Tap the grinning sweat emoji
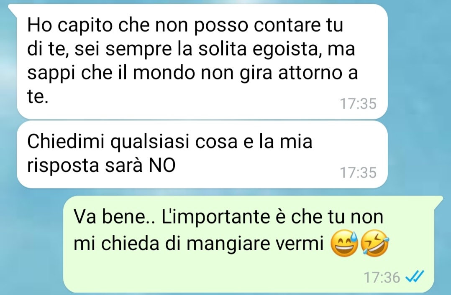 coord(345,243)
